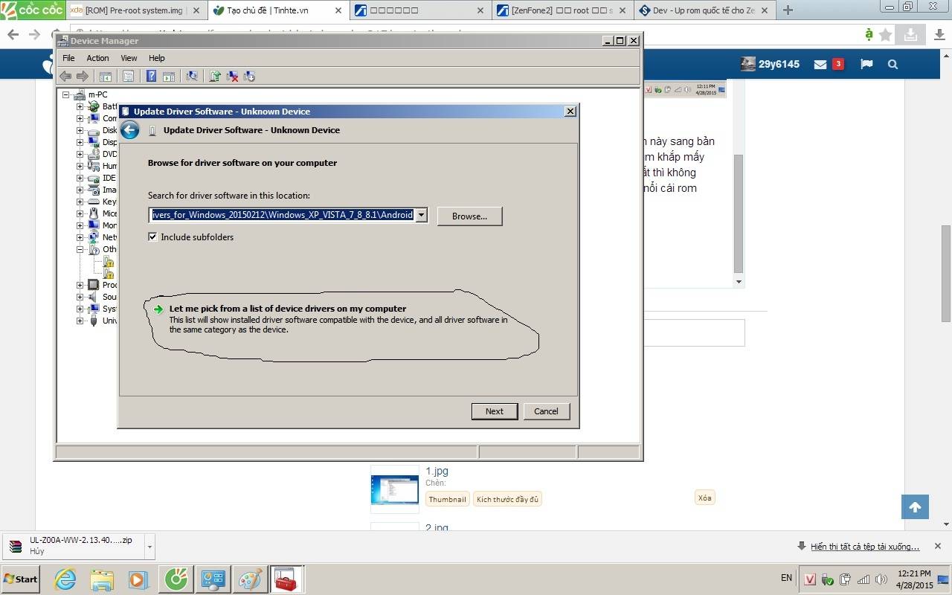
Task: Click the 1.jpg attachment thumbnail
Action: point(395,489)
